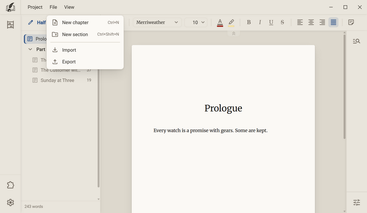Collapse the Part section chevron

[30, 50]
